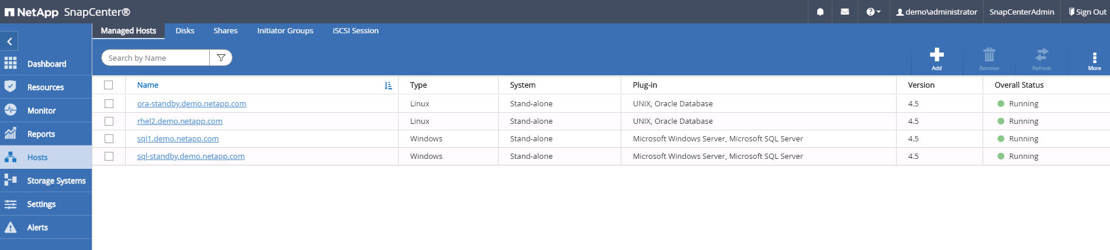Select the sql1.demo.netapp.com row checkbox
Viewport: 1110px width, 250px height.
109,138
